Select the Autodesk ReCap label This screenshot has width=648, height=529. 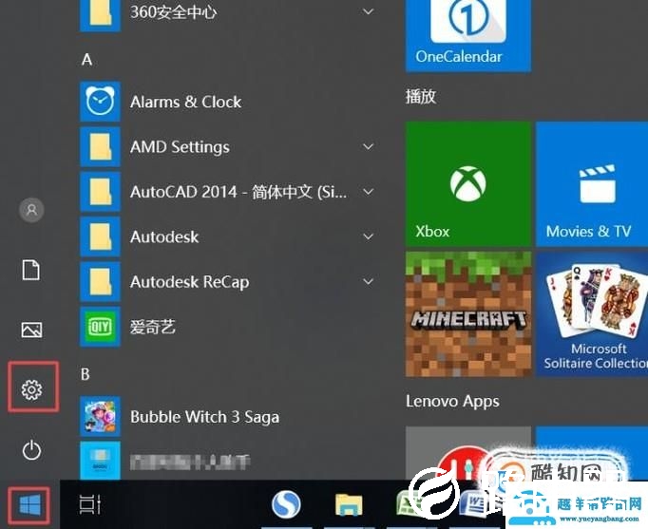tap(190, 282)
